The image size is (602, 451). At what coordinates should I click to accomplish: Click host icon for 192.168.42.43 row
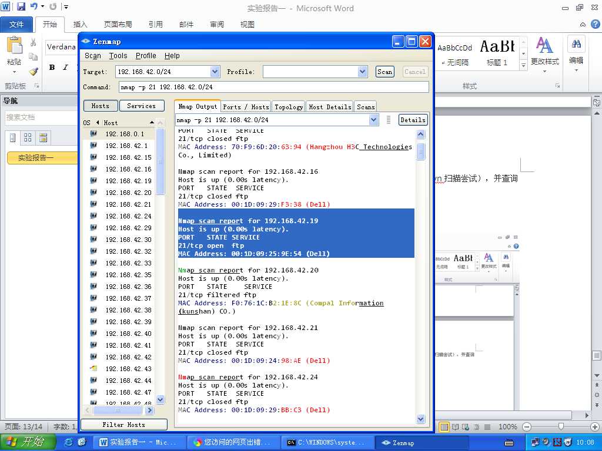click(93, 369)
